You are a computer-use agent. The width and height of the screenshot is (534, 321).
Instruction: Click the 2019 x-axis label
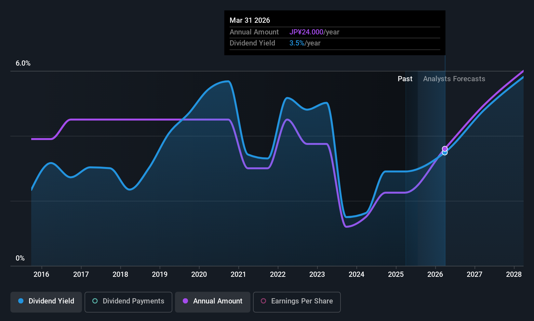[x=160, y=274]
